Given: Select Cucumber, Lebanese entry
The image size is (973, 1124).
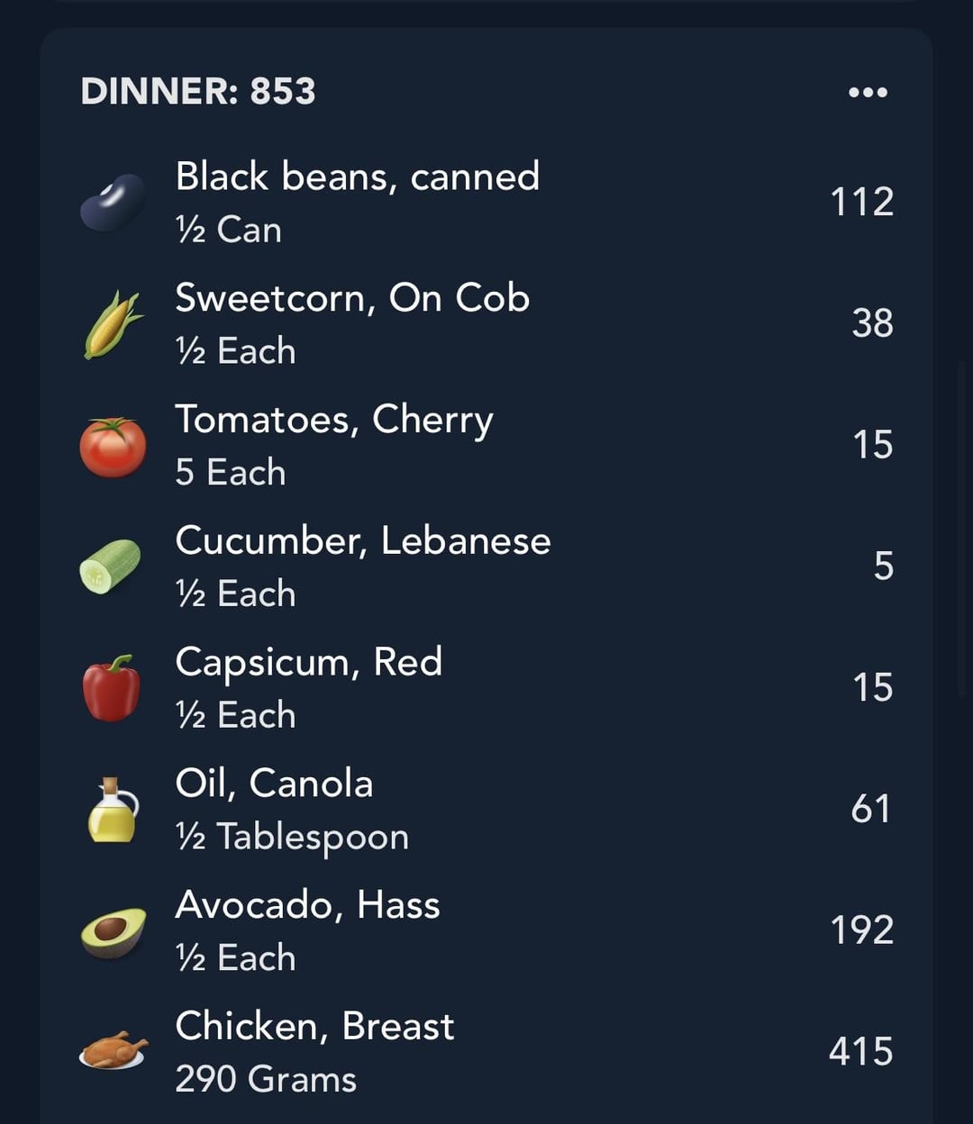Looking at the screenshot, I should point(486,567).
